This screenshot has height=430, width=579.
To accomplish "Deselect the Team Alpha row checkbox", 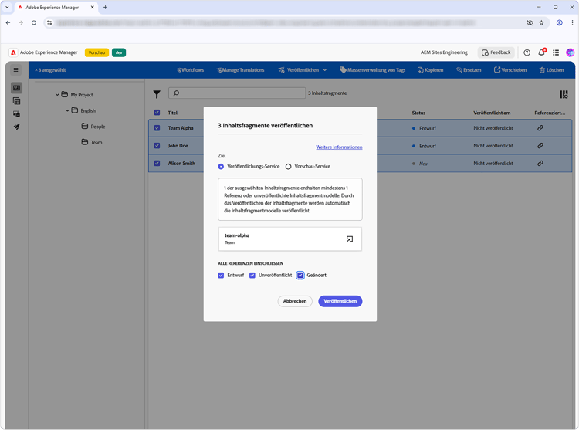I will pos(157,128).
